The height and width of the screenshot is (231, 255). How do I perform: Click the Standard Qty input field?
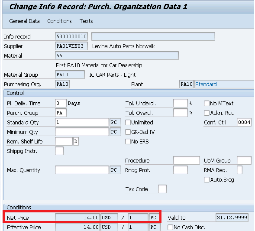[x=82, y=122]
